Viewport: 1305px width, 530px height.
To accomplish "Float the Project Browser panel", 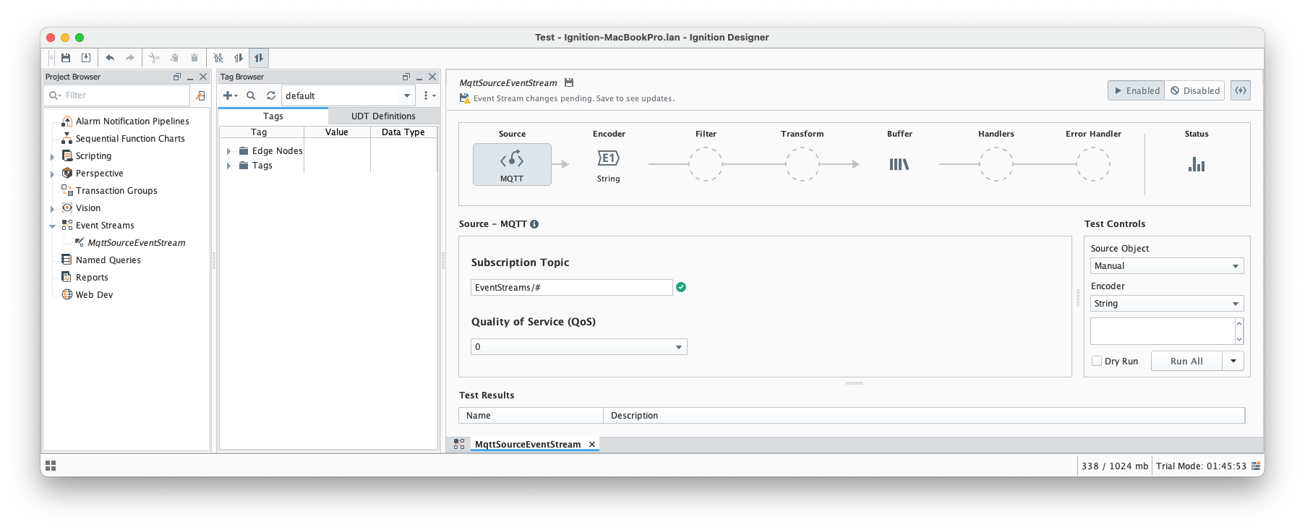I will pos(177,77).
